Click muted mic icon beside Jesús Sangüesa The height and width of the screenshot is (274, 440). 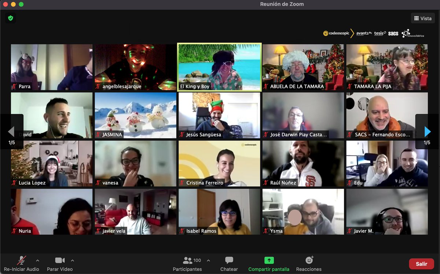182,135
